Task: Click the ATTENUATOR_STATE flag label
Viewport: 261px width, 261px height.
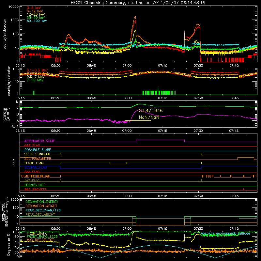Action: point(39,141)
